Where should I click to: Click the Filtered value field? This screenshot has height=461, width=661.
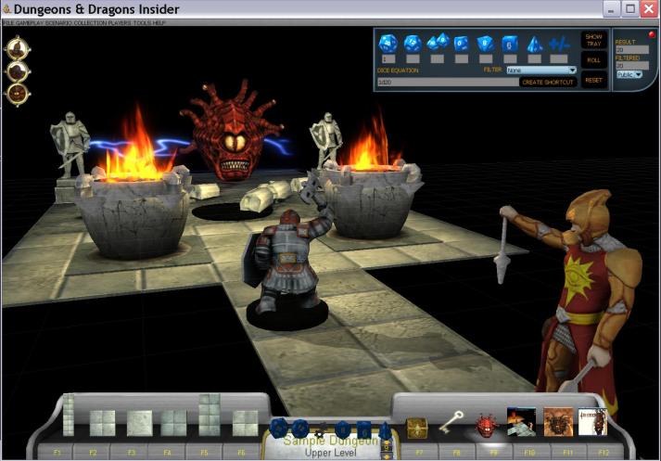coord(632,66)
